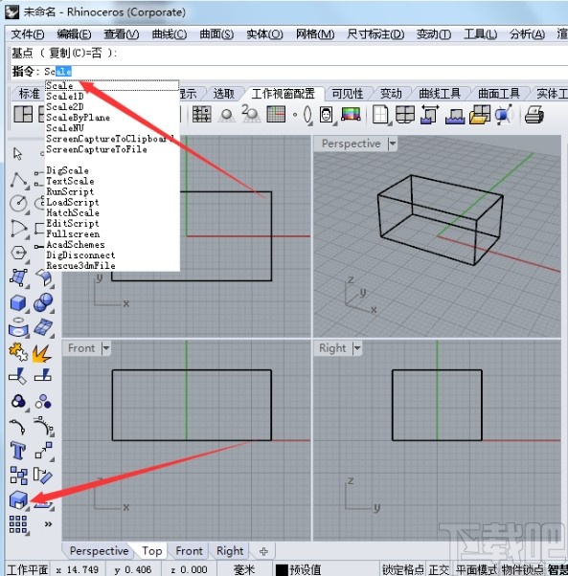Click the 复制(C)=否 command option
This screenshot has height=576, width=568.
(76, 54)
